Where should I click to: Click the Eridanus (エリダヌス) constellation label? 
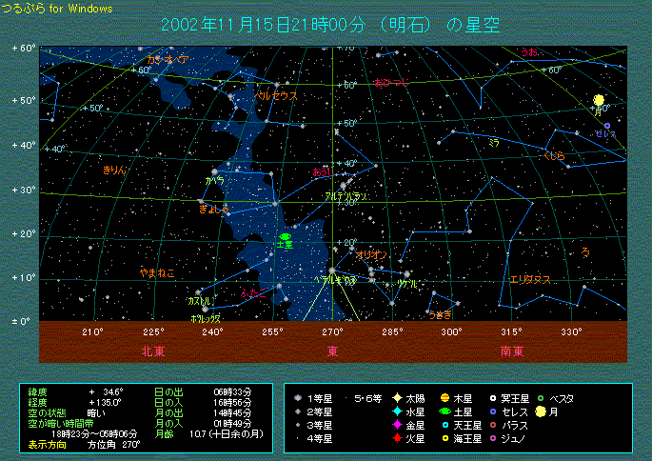529,279
